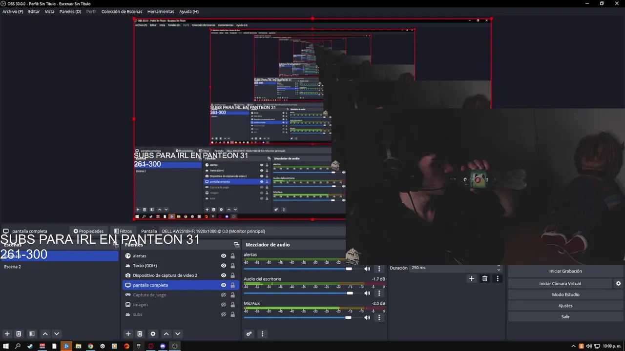The width and height of the screenshot is (625, 351).
Task: Open the Herramientas menu
Action: click(x=161, y=11)
